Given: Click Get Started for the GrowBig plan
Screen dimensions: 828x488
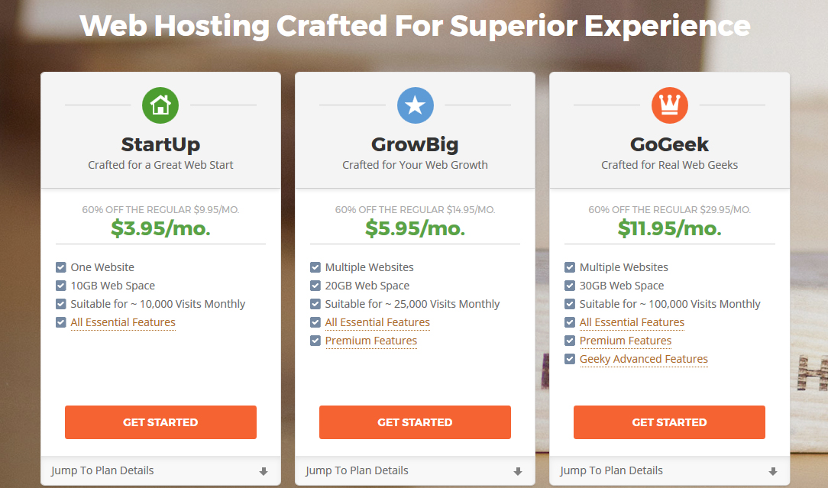Looking at the screenshot, I should pyautogui.click(x=415, y=422).
